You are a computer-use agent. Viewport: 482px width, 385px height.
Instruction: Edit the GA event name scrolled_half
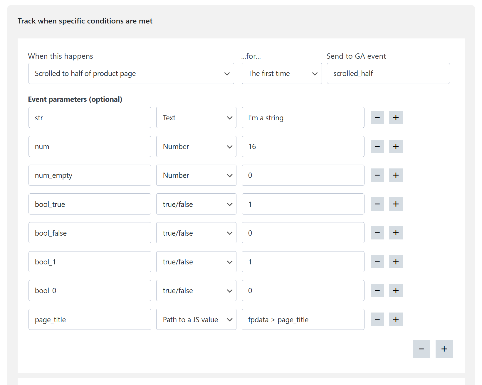[x=388, y=73]
